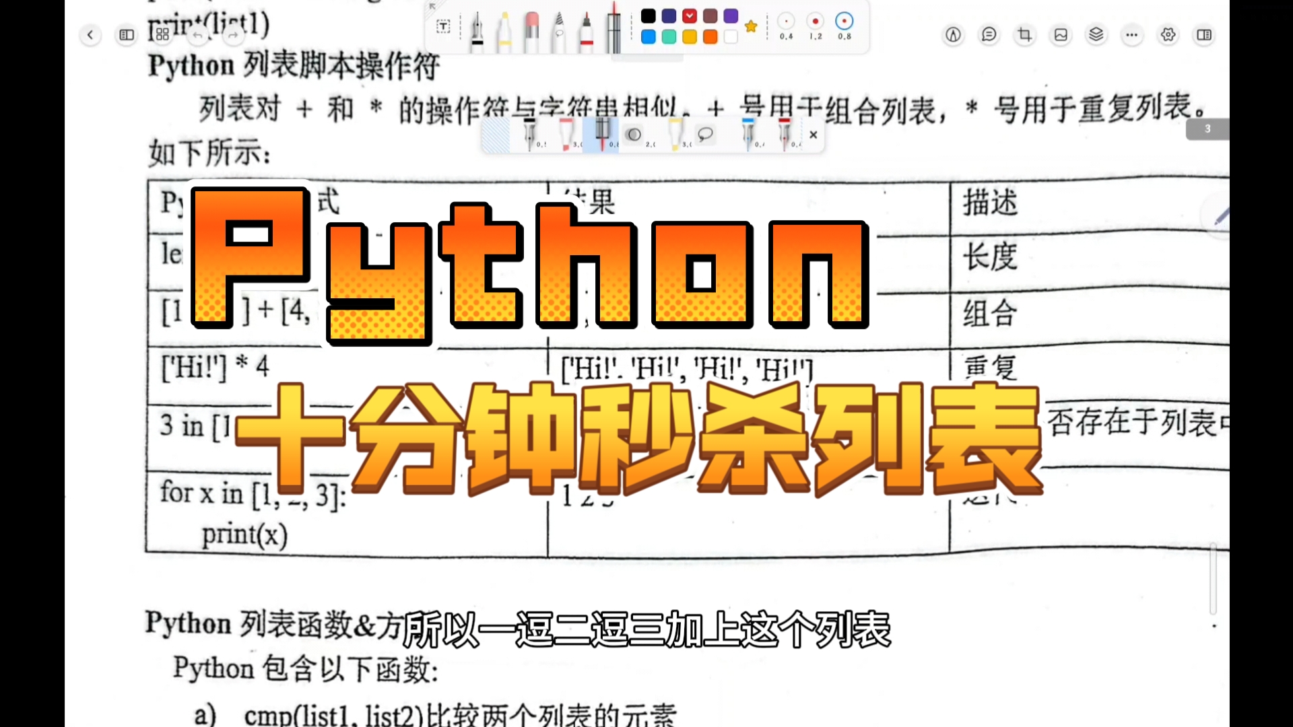The height and width of the screenshot is (727, 1293).
Task: Choose black fountain pen in quick-pen bar
Action: point(531,134)
